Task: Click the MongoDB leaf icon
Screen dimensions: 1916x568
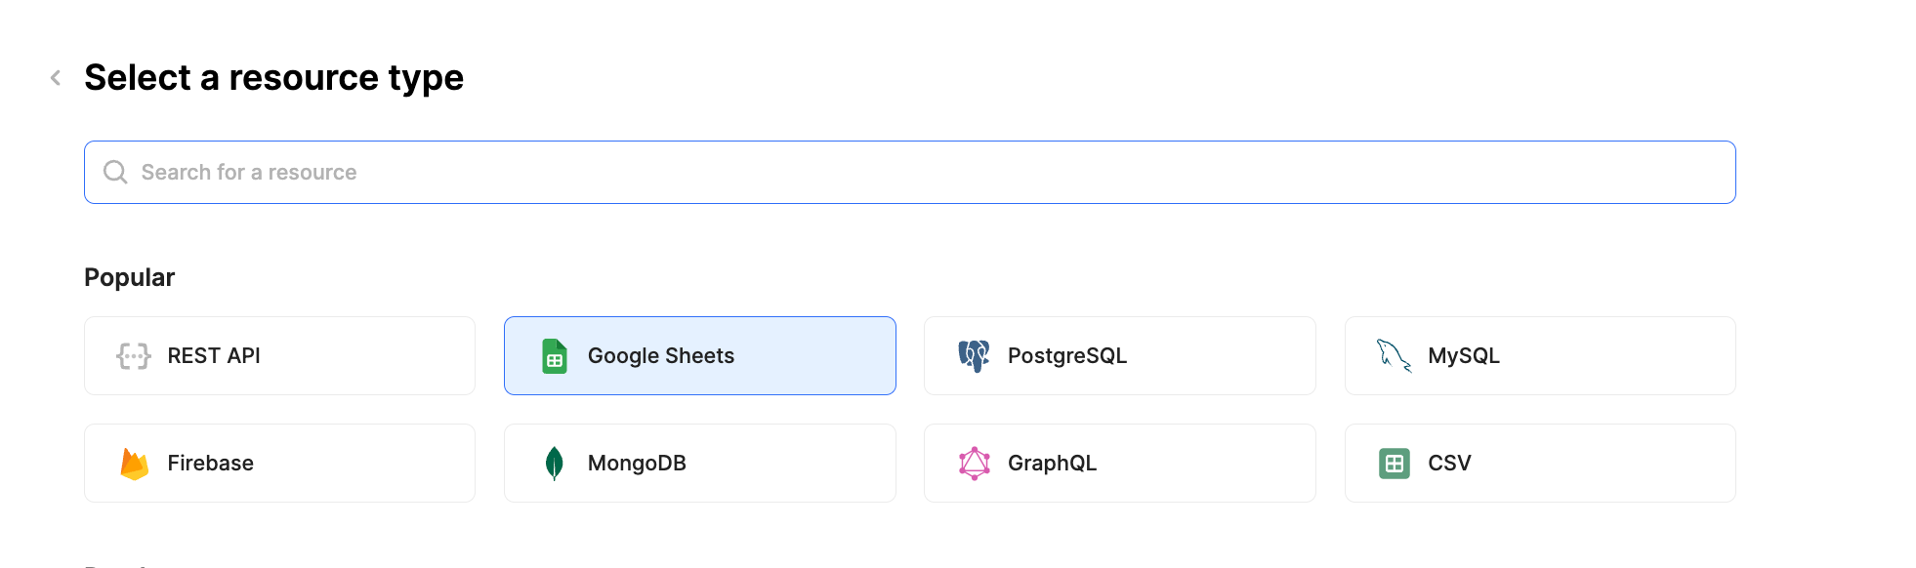Action: coord(555,464)
